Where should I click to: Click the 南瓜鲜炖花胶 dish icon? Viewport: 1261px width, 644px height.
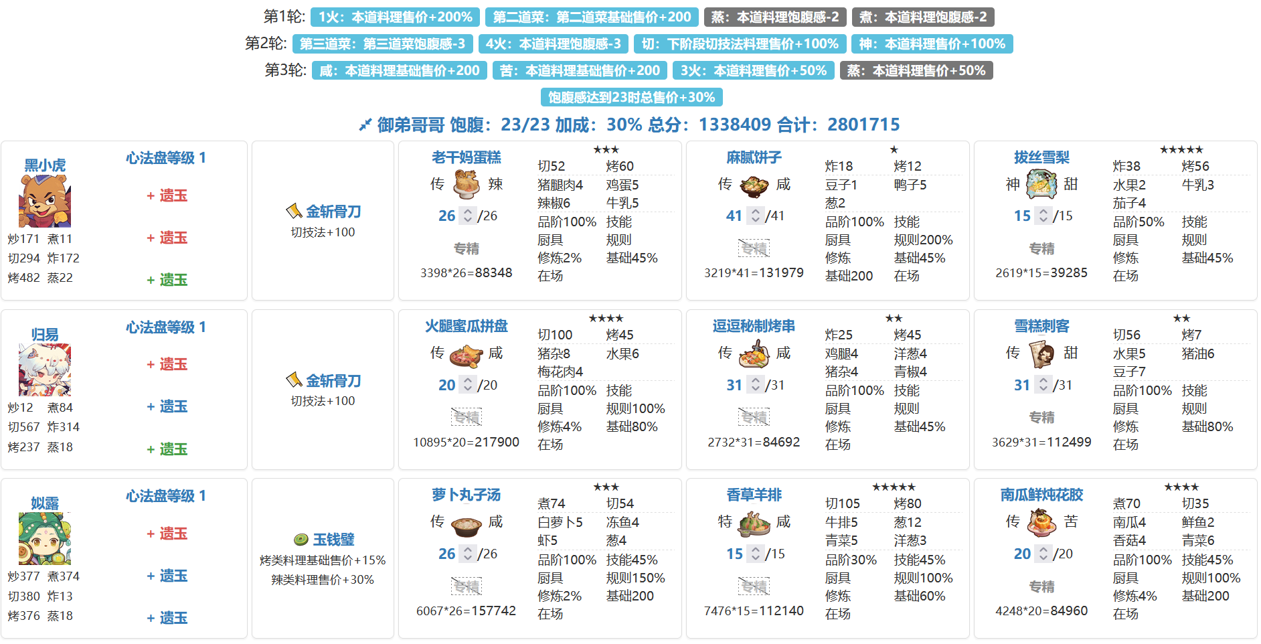coord(1042,522)
